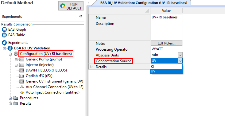Click the RUN DEFAULT play icon

click(x=63, y=6)
